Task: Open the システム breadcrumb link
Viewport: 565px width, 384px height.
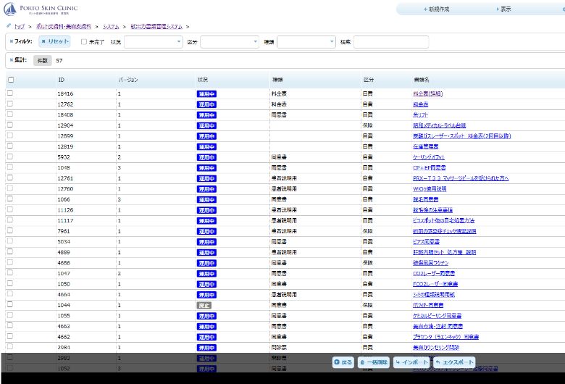Action: tap(111, 27)
